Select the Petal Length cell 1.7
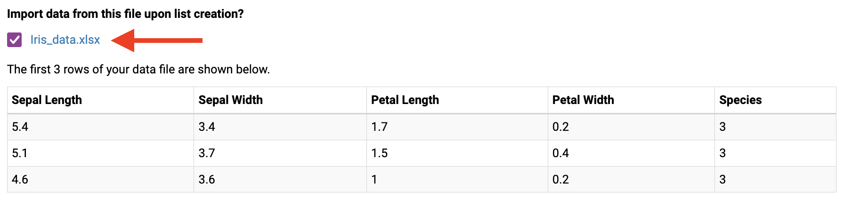Viewport: 844px width, 208px height. pos(379,127)
